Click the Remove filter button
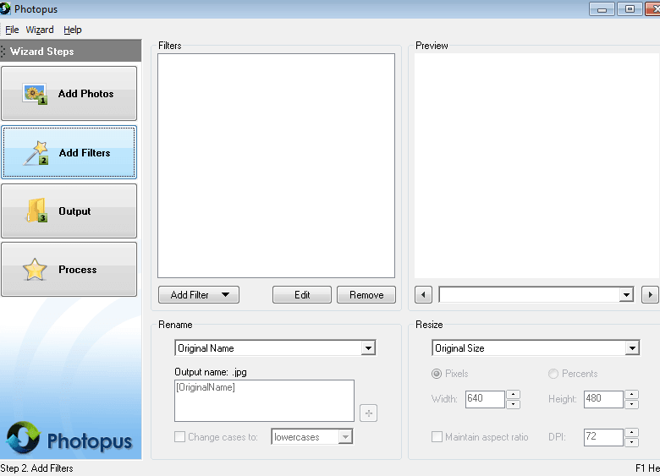The height and width of the screenshot is (476, 660). [366, 295]
